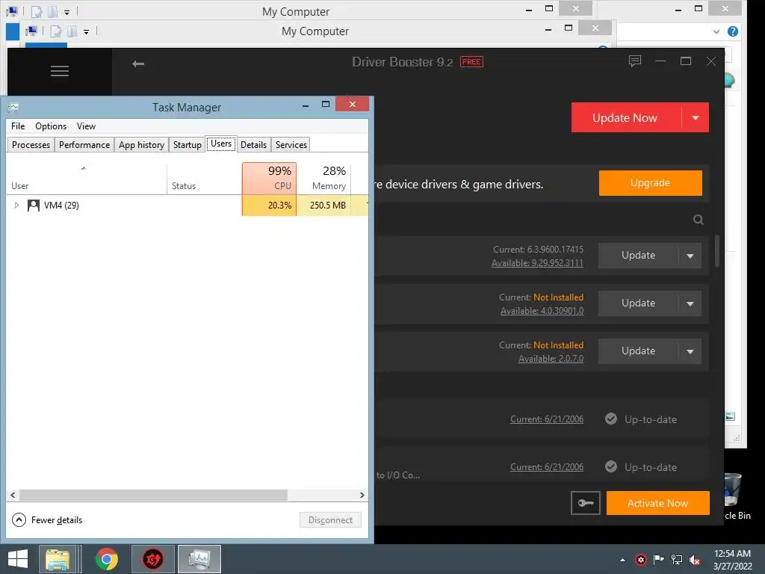Switch to Driver Booster taskbar icon

(x=152, y=559)
